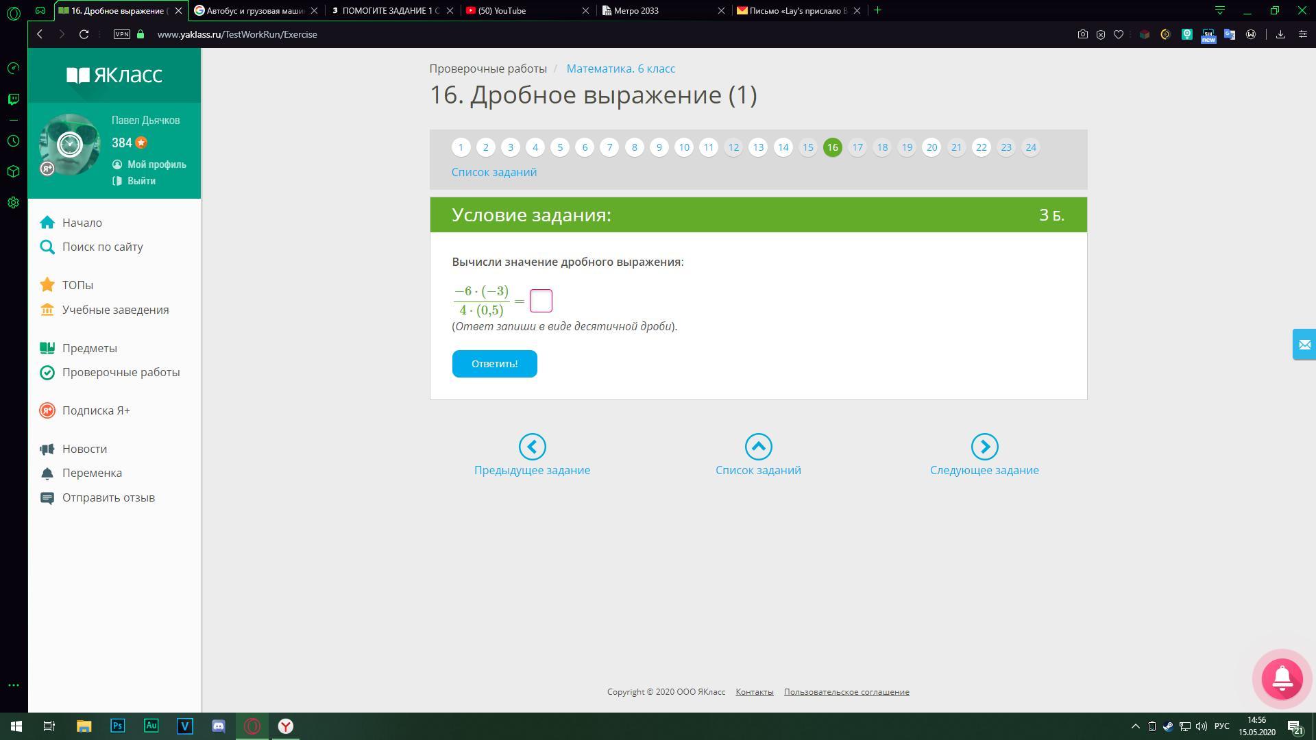Viewport: 1316px width, 740px height.
Task: Open Discord from the taskbar
Action: (219, 726)
